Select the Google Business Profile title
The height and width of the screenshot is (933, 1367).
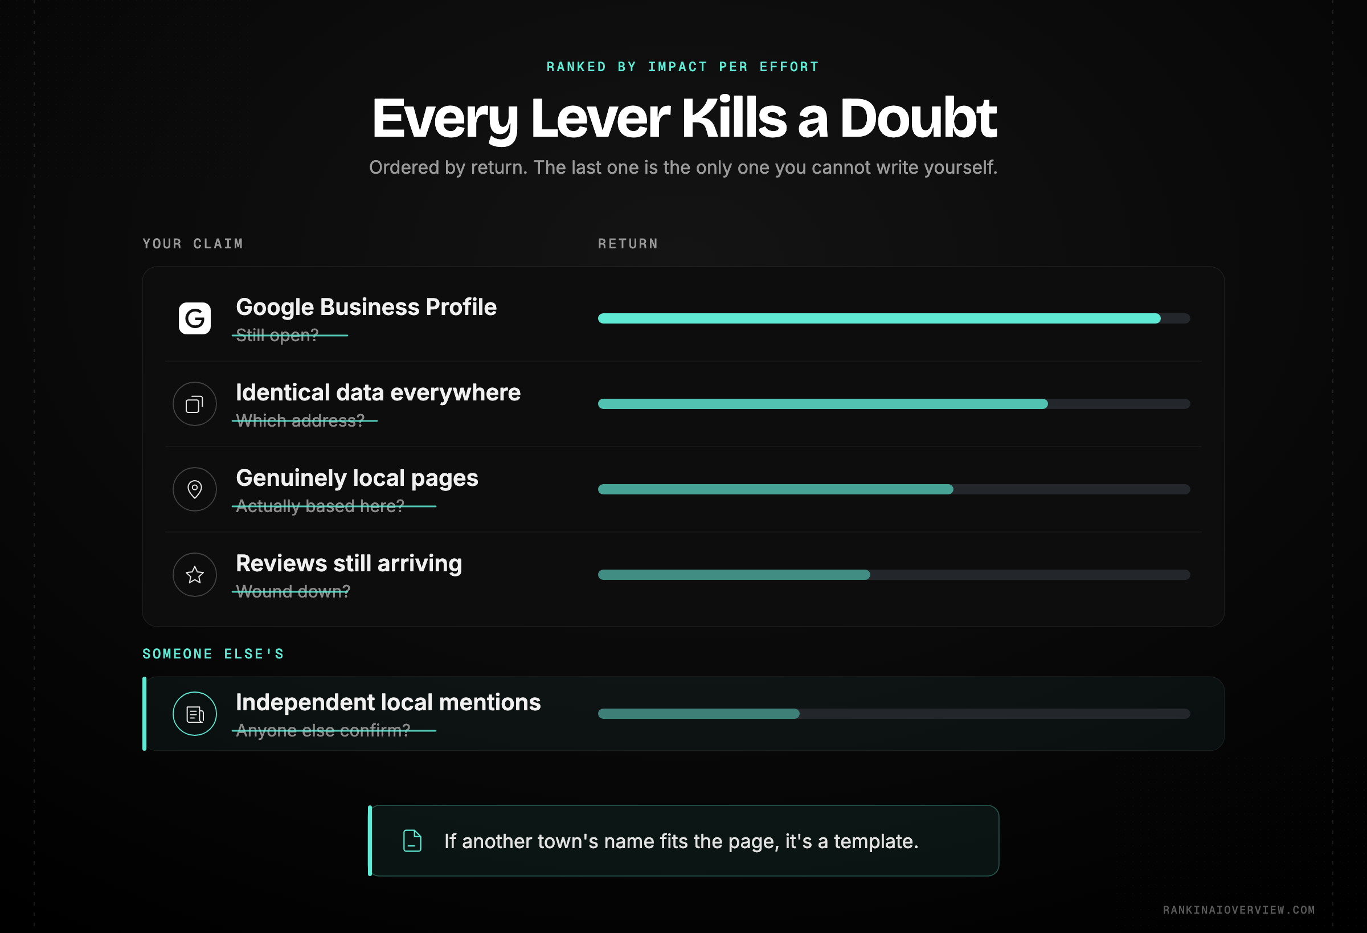(366, 307)
